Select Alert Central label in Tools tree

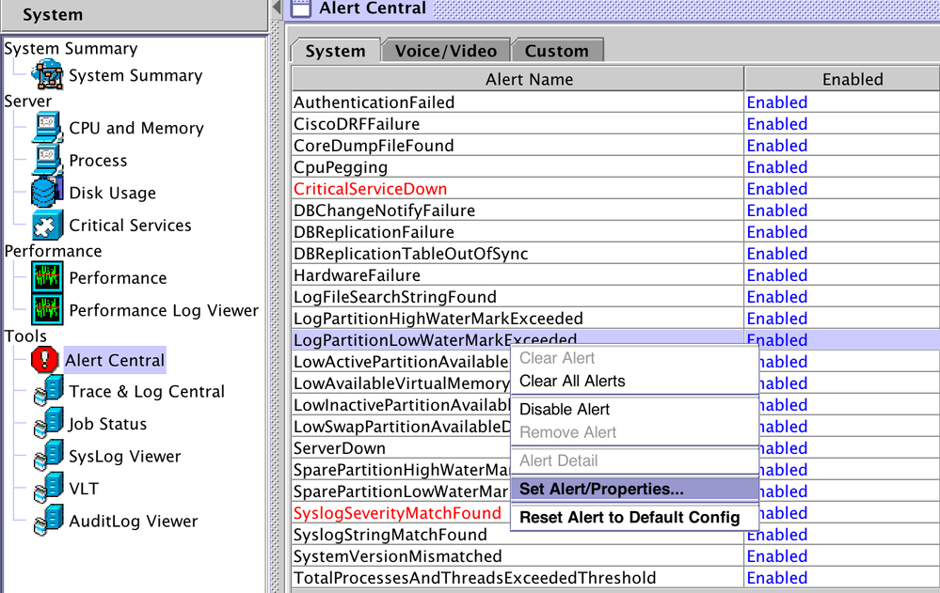pyautogui.click(x=115, y=360)
